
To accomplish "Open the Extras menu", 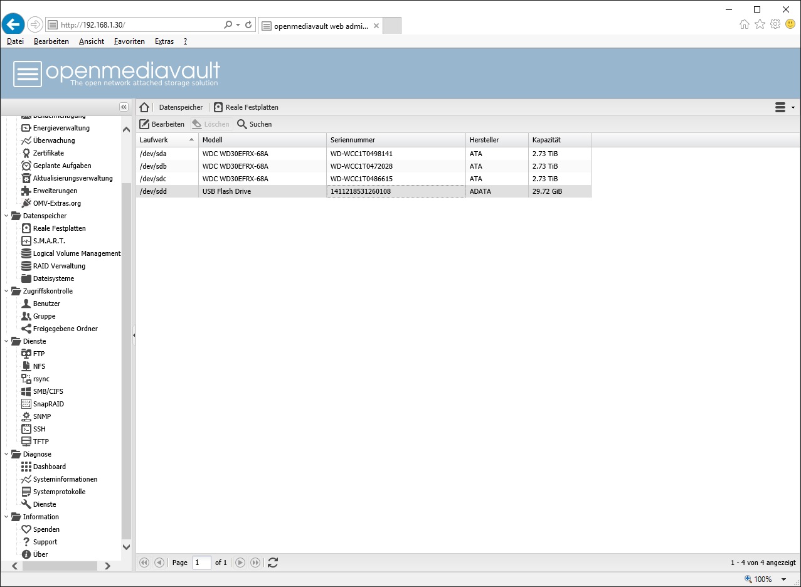I will pyautogui.click(x=164, y=41).
